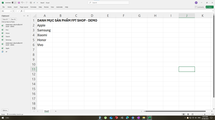Open the Undo history dropdown arrow
Screen dimensions: 215x120
click(x=24, y=3)
